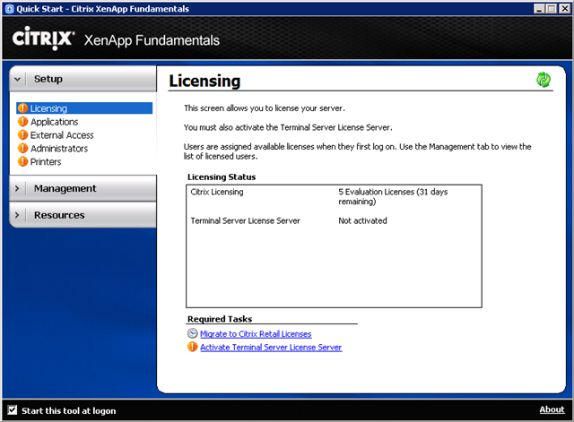The height and width of the screenshot is (422, 574).
Task: Click text about activating Terminal Server License Server
Action: pos(288,127)
